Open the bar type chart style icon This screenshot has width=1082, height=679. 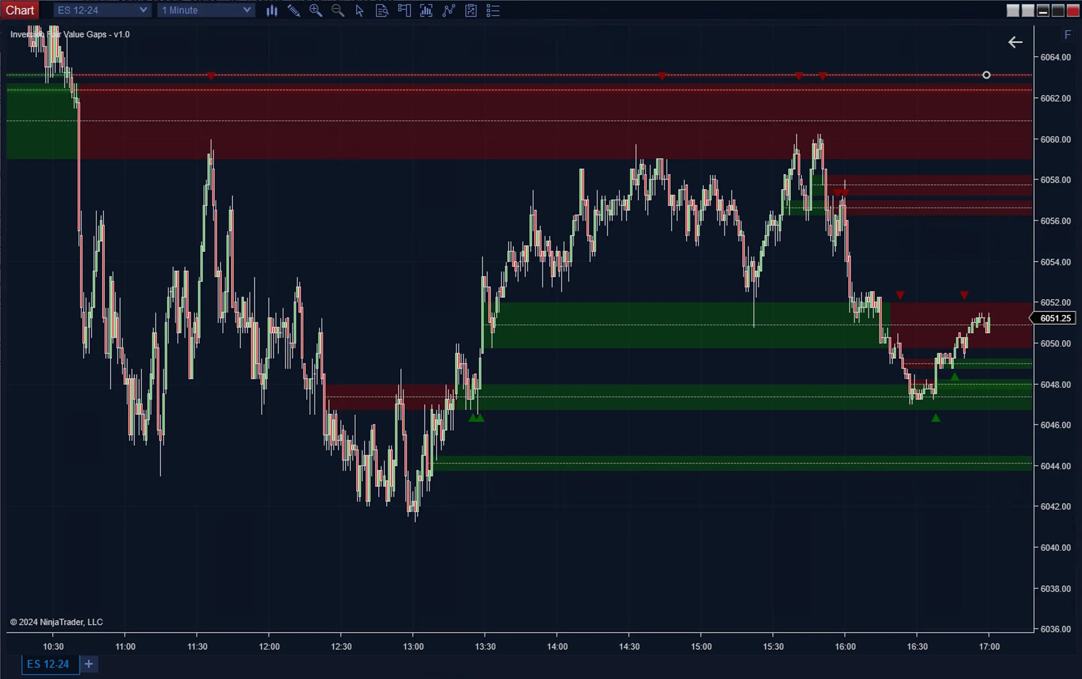click(271, 11)
